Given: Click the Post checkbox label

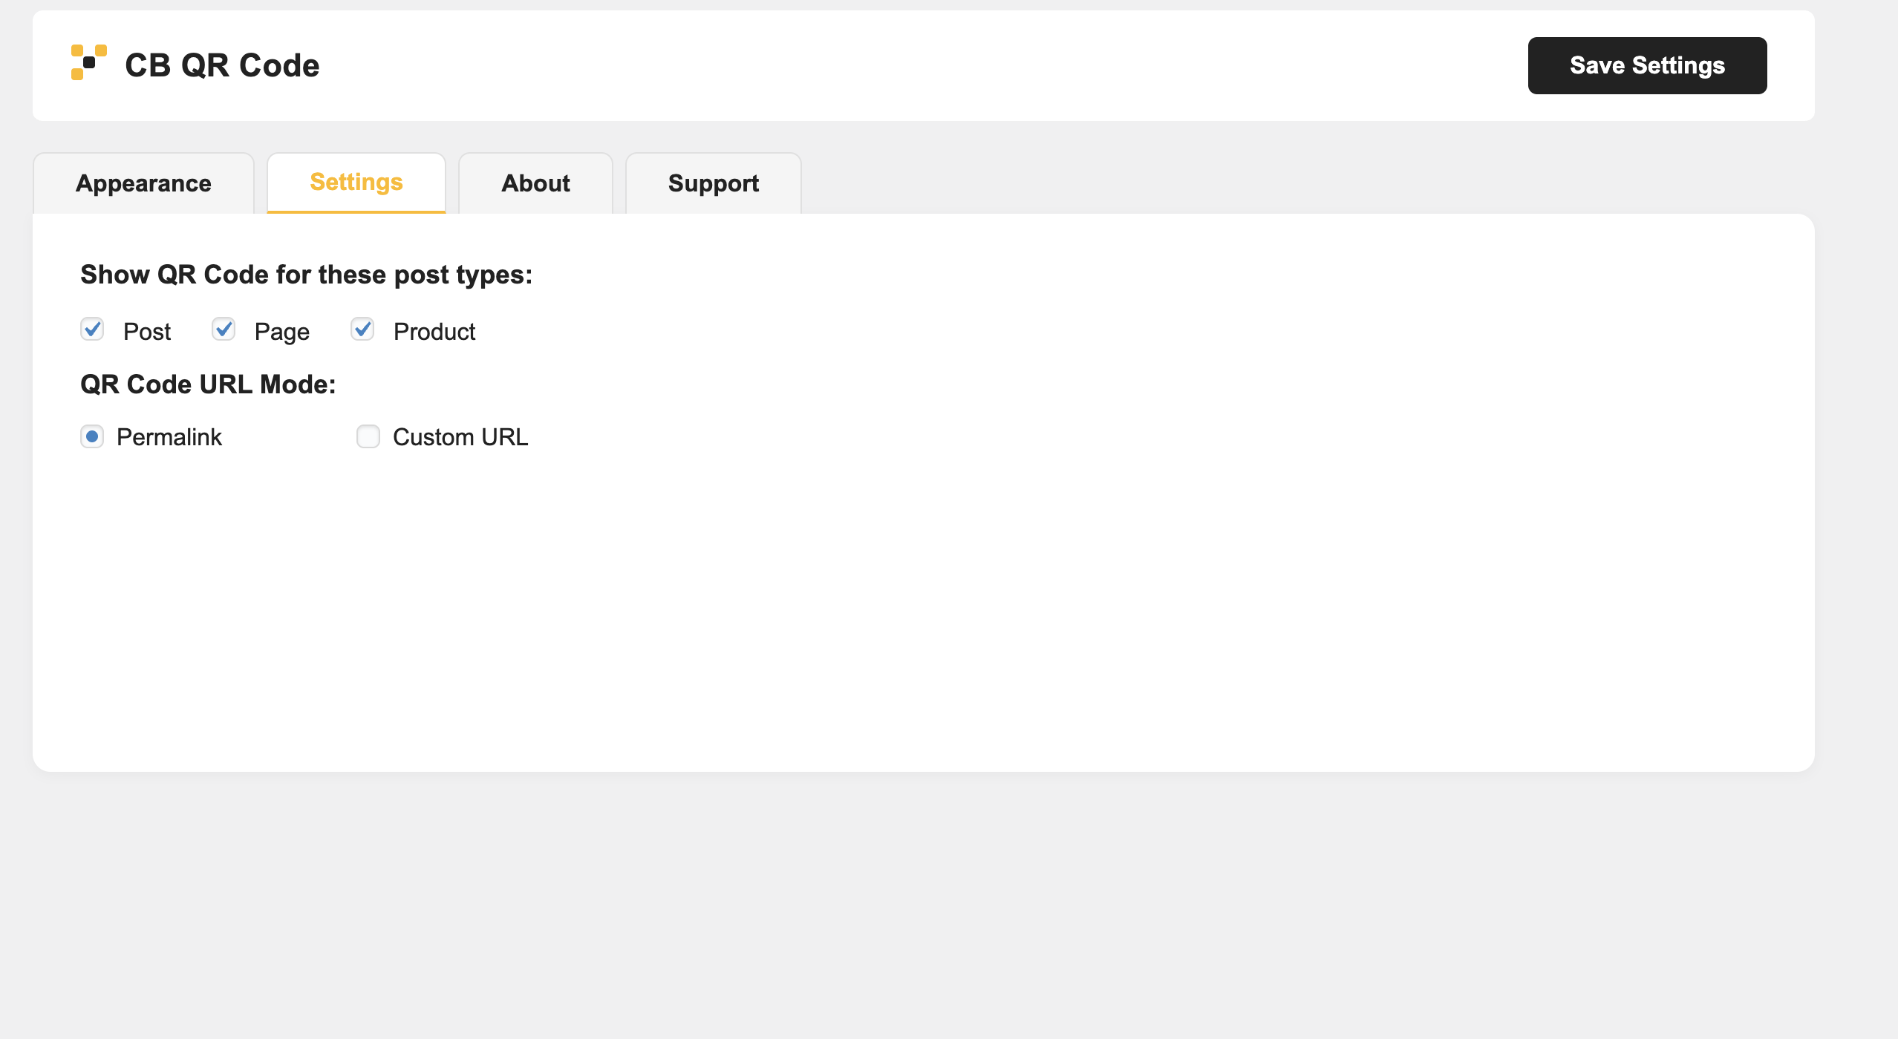Looking at the screenshot, I should (x=146, y=331).
